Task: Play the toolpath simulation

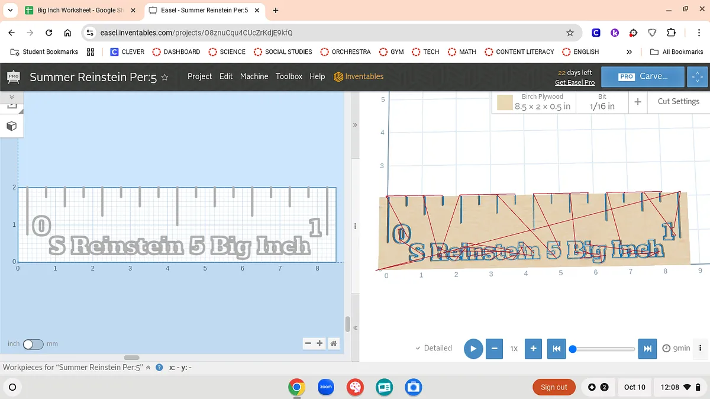Action: [x=473, y=349]
